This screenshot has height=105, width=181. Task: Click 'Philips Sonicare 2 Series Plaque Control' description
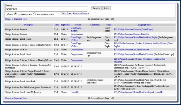(27, 74)
